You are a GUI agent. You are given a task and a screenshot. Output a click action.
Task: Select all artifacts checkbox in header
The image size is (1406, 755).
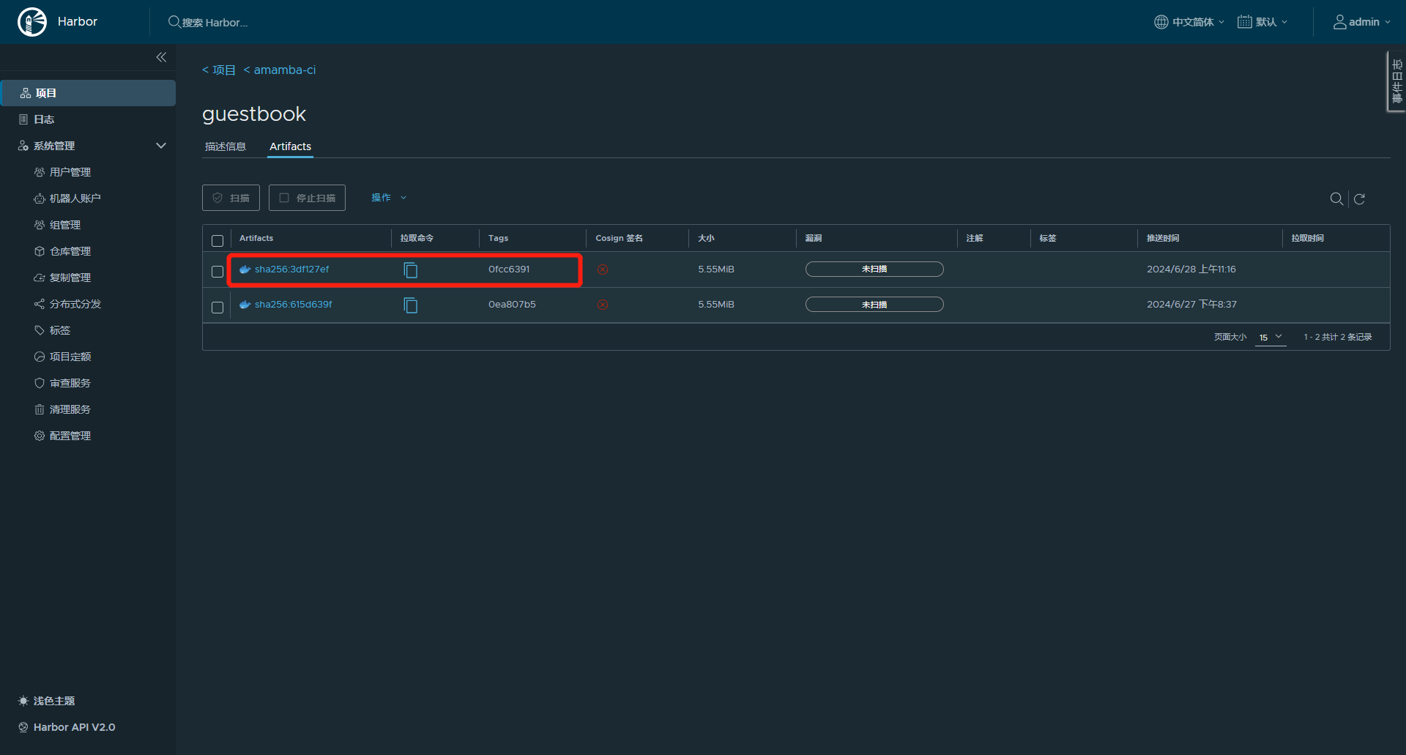[217, 241]
